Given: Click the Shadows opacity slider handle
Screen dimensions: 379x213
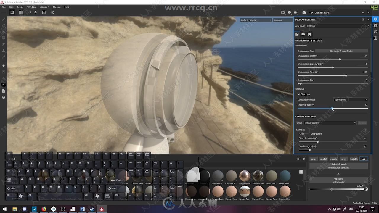Looking at the screenshot, I should point(332,108).
